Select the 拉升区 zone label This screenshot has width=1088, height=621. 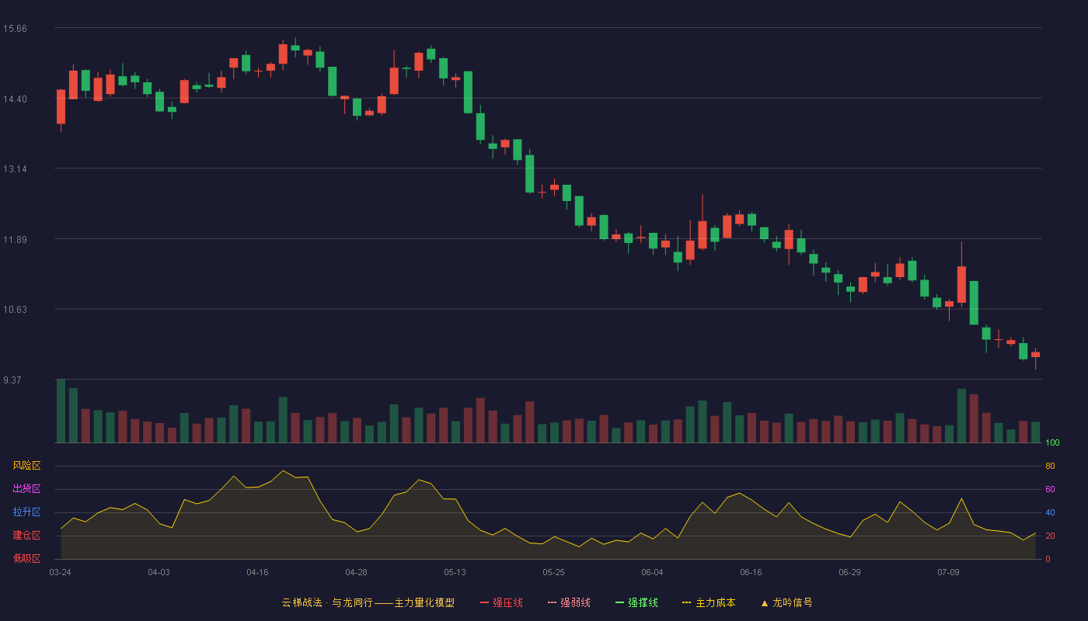pyautogui.click(x=26, y=512)
